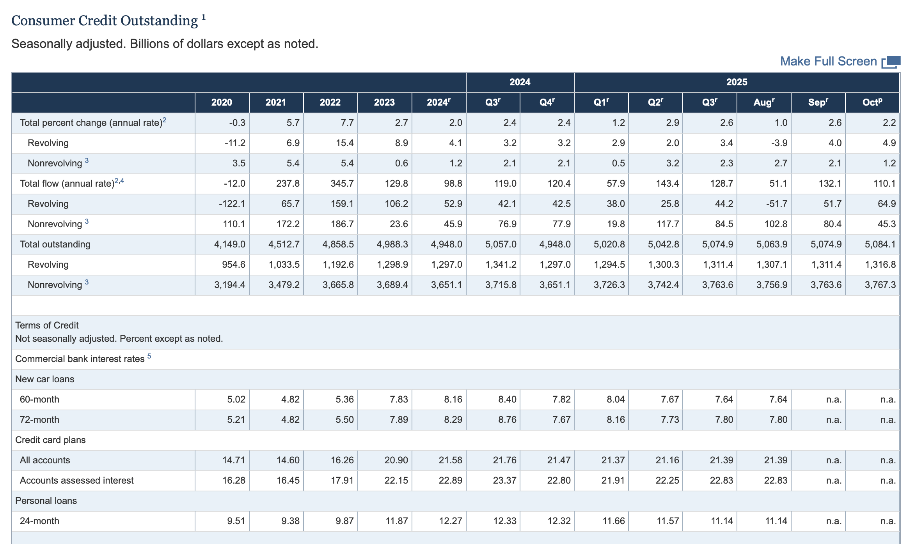Screen dimensions: 916x544
Task: Open footnote 1 beside Consumer Credit Outstanding
Action: [x=204, y=17]
